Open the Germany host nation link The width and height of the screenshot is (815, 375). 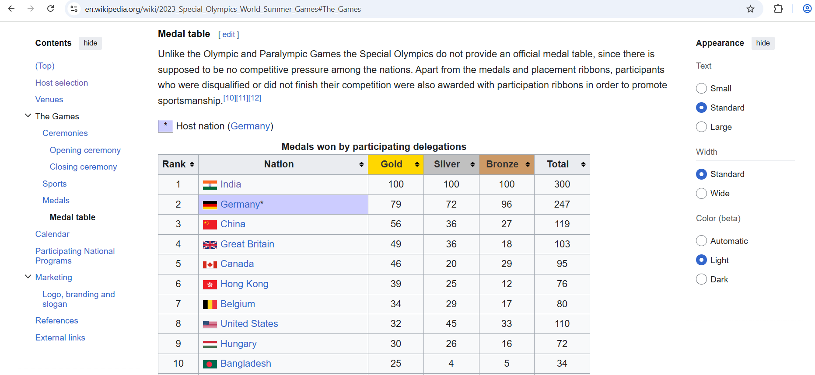pyautogui.click(x=250, y=126)
